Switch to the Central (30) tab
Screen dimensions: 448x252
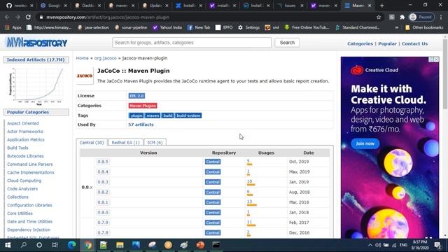click(92, 142)
